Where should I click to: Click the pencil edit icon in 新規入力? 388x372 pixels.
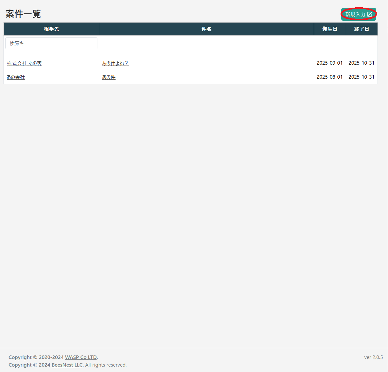point(370,14)
